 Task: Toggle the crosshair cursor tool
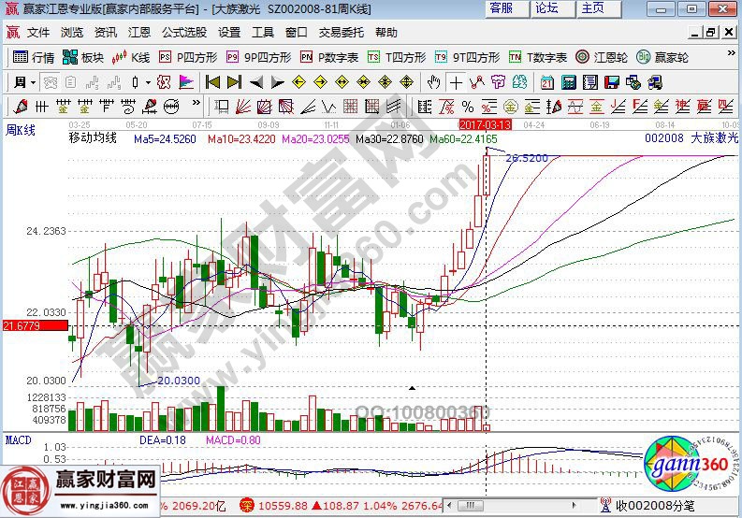tap(456, 81)
